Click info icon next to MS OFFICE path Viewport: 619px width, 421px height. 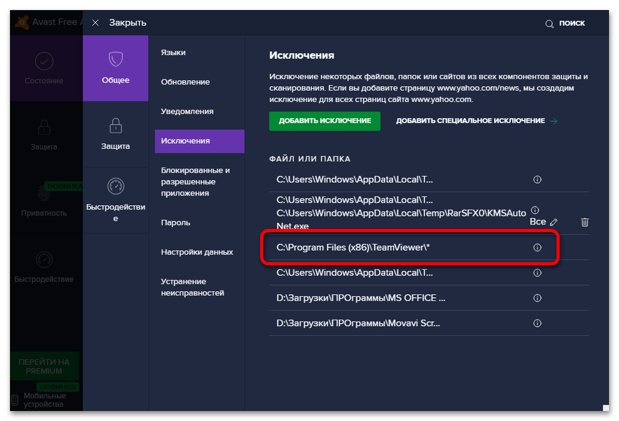(x=536, y=298)
